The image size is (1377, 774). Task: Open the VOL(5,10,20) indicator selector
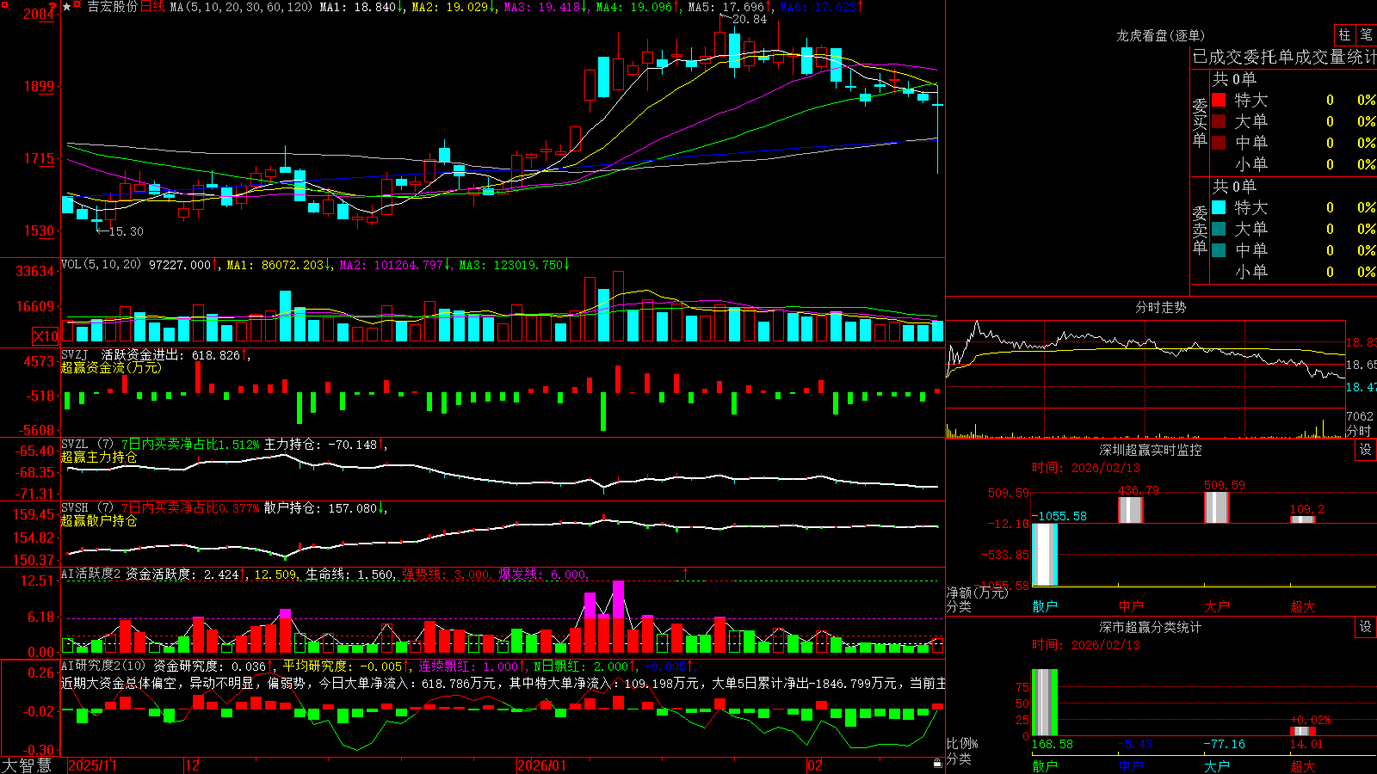pos(101,265)
